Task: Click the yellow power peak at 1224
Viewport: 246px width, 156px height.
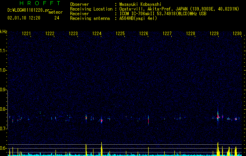Action: pos(102,149)
